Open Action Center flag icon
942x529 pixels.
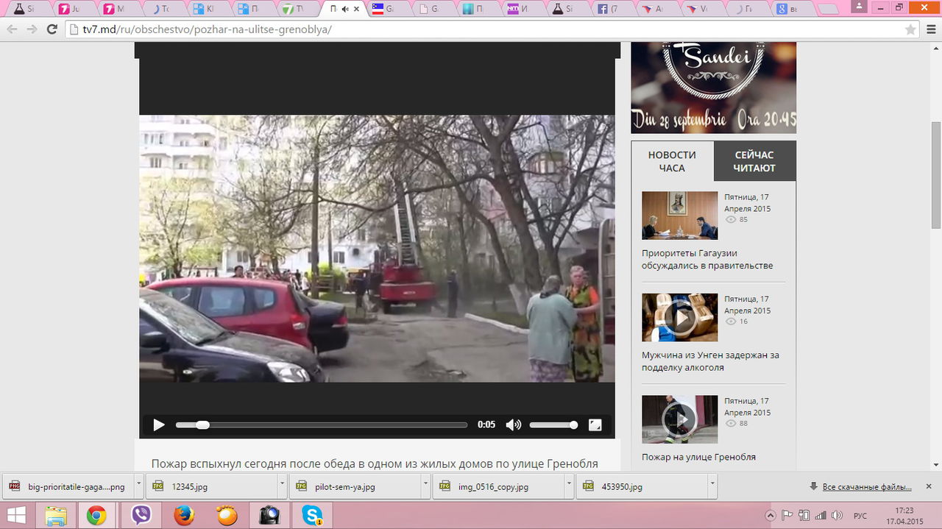tap(787, 516)
